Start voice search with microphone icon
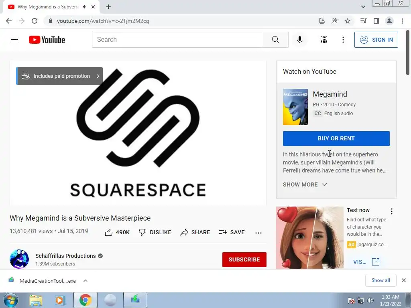The width and height of the screenshot is (411, 308). pos(299,40)
